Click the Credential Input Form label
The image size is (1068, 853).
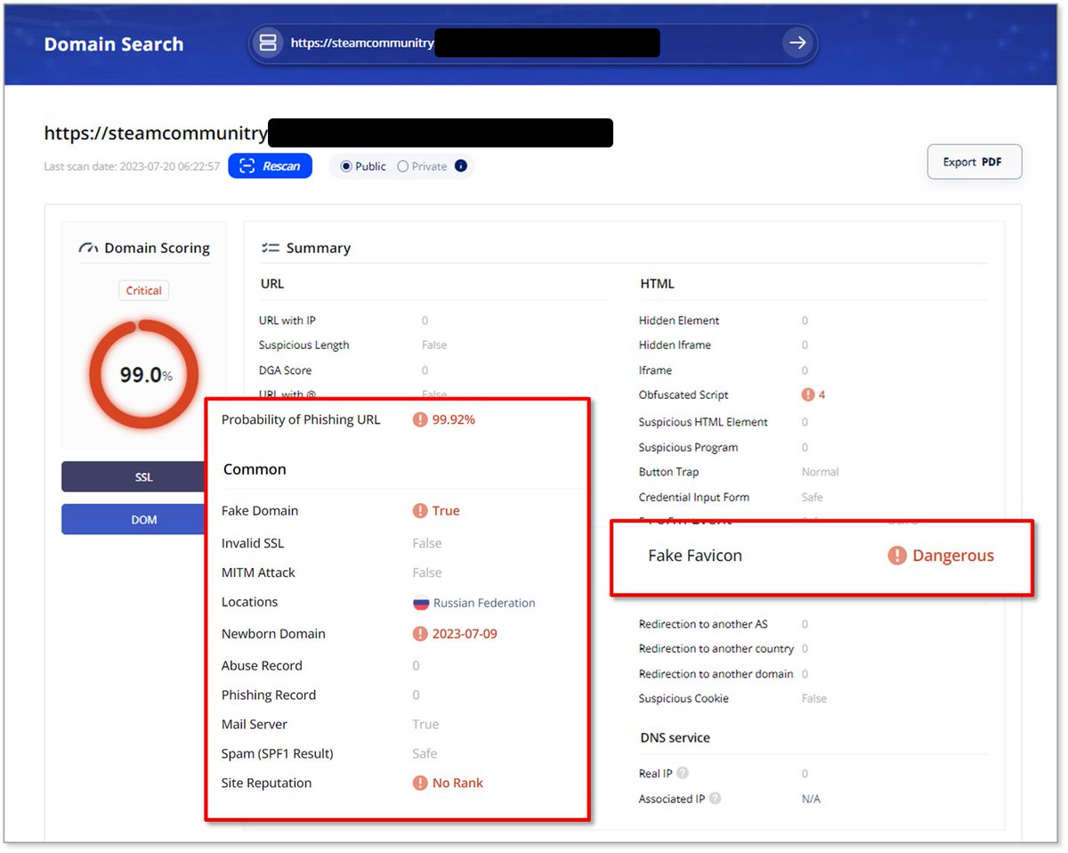coord(694,498)
